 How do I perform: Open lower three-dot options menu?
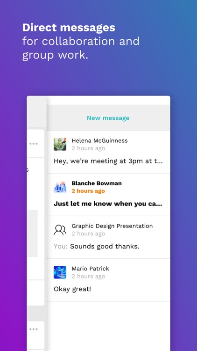coord(34,329)
